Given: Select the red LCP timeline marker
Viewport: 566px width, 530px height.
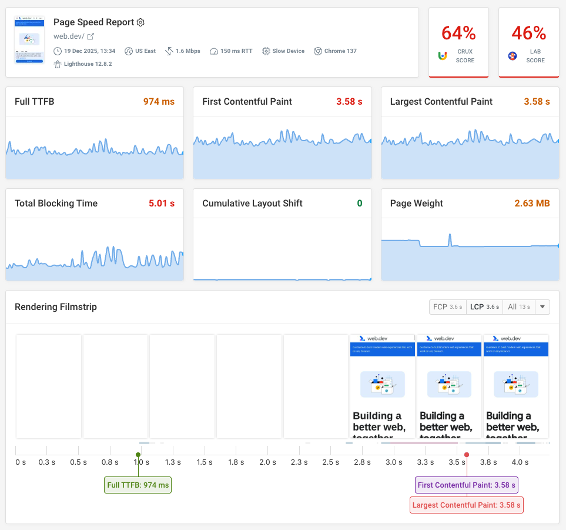Looking at the screenshot, I should pyautogui.click(x=466, y=454).
